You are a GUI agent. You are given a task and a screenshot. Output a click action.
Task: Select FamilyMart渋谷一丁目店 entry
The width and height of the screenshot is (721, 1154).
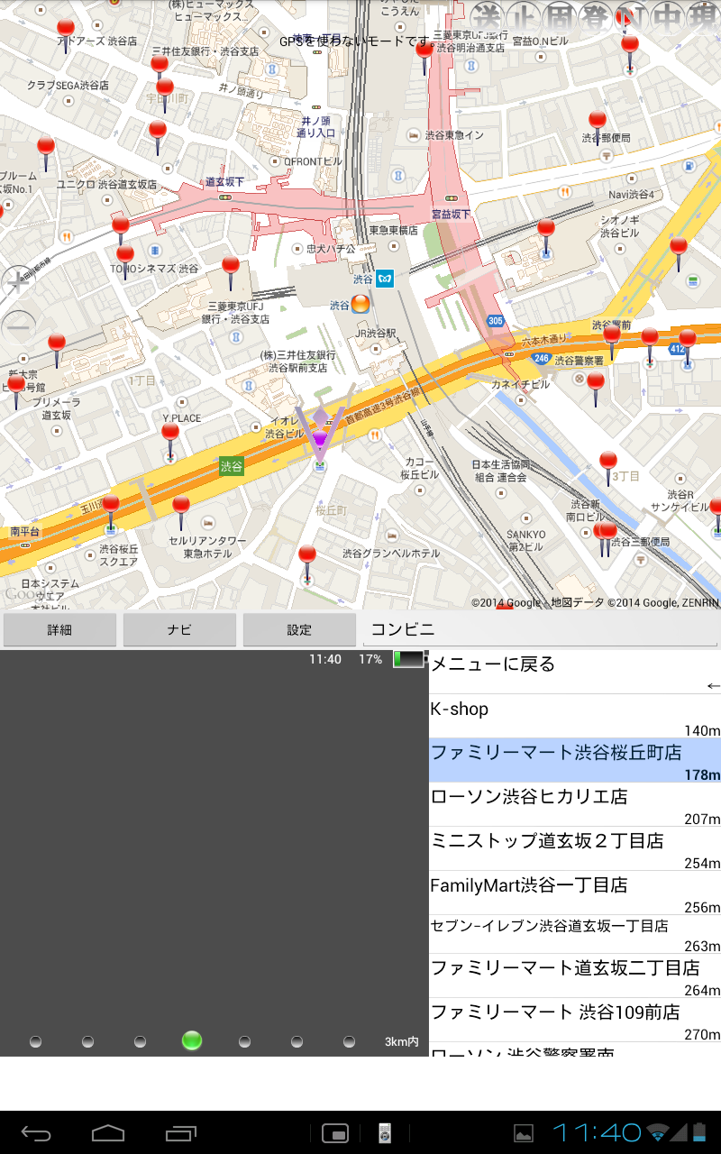pos(575,893)
